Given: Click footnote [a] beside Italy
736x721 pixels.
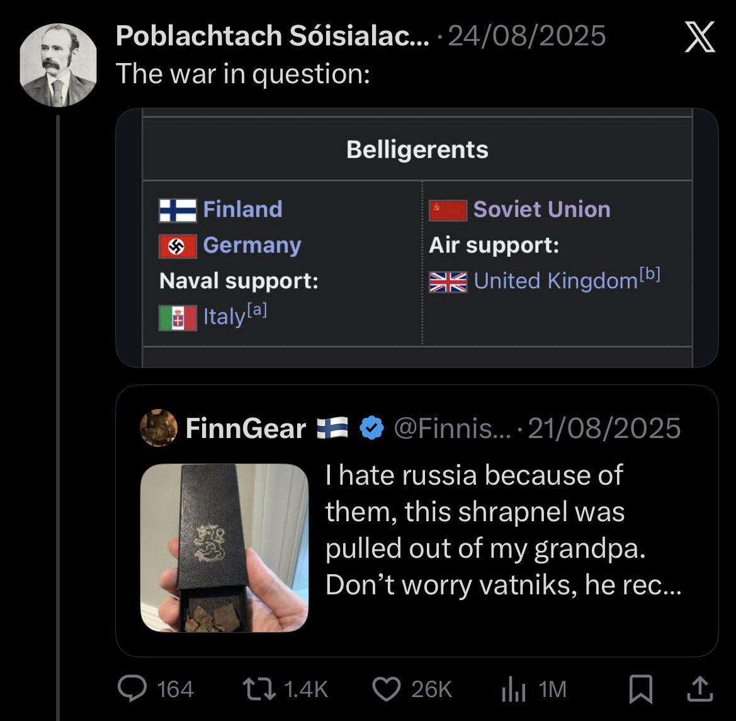Looking at the screenshot, I should pyautogui.click(x=258, y=311).
